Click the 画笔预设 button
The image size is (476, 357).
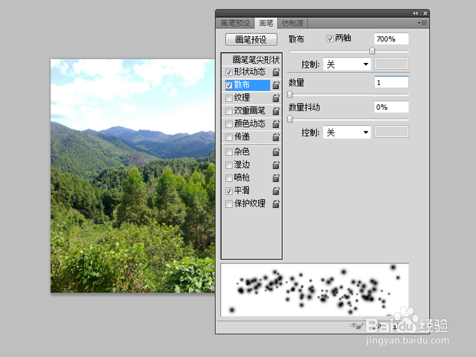tap(251, 39)
